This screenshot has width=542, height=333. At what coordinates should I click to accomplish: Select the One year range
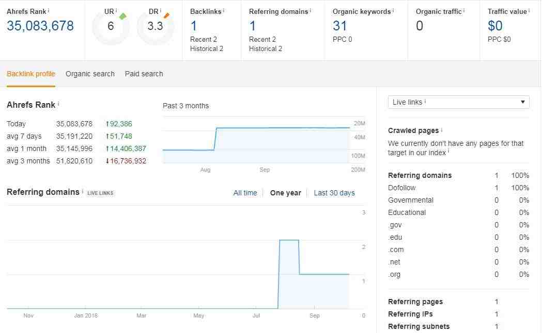tap(286, 193)
